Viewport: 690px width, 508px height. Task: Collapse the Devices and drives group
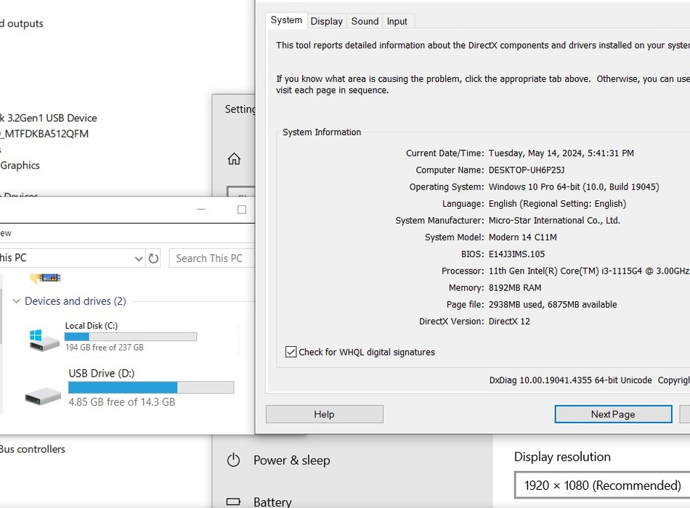[16, 301]
